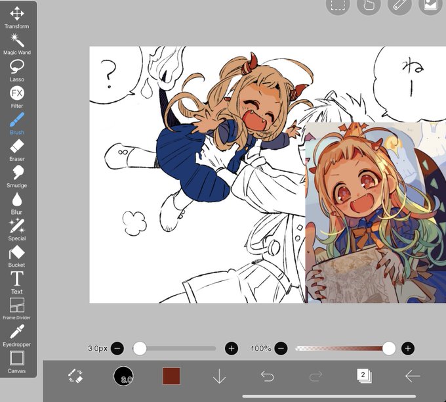Decrease brush thickness with minus button
This screenshot has height=402, width=446.
(x=117, y=348)
